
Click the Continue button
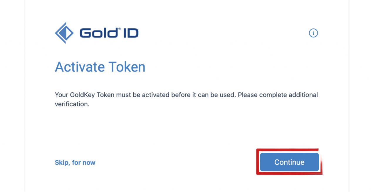pyautogui.click(x=289, y=162)
